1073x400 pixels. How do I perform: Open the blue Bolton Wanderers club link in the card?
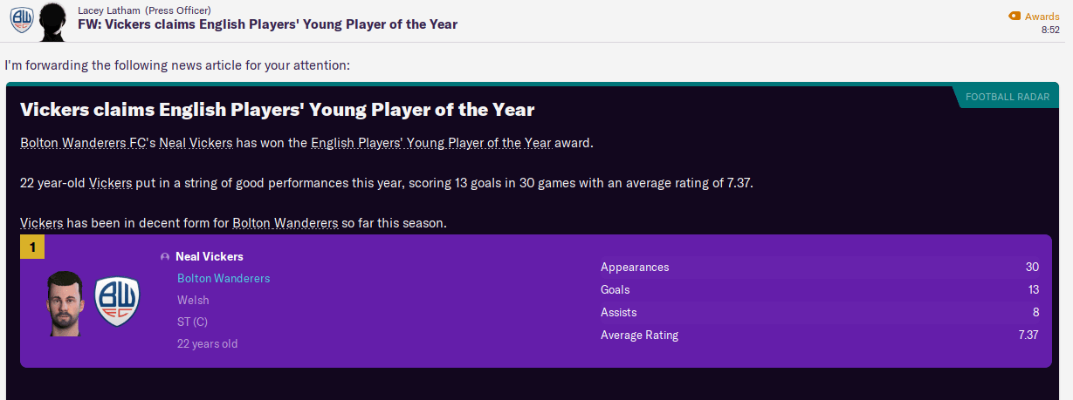(x=224, y=279)
